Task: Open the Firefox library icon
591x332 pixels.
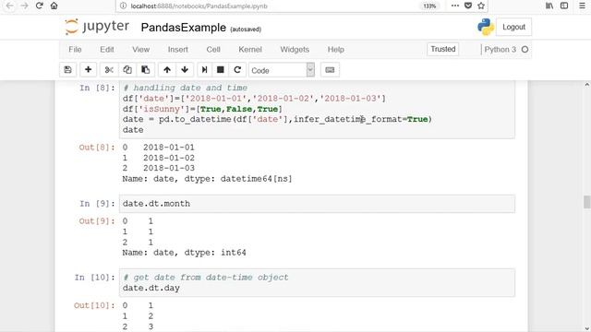Action: [549, 6]
